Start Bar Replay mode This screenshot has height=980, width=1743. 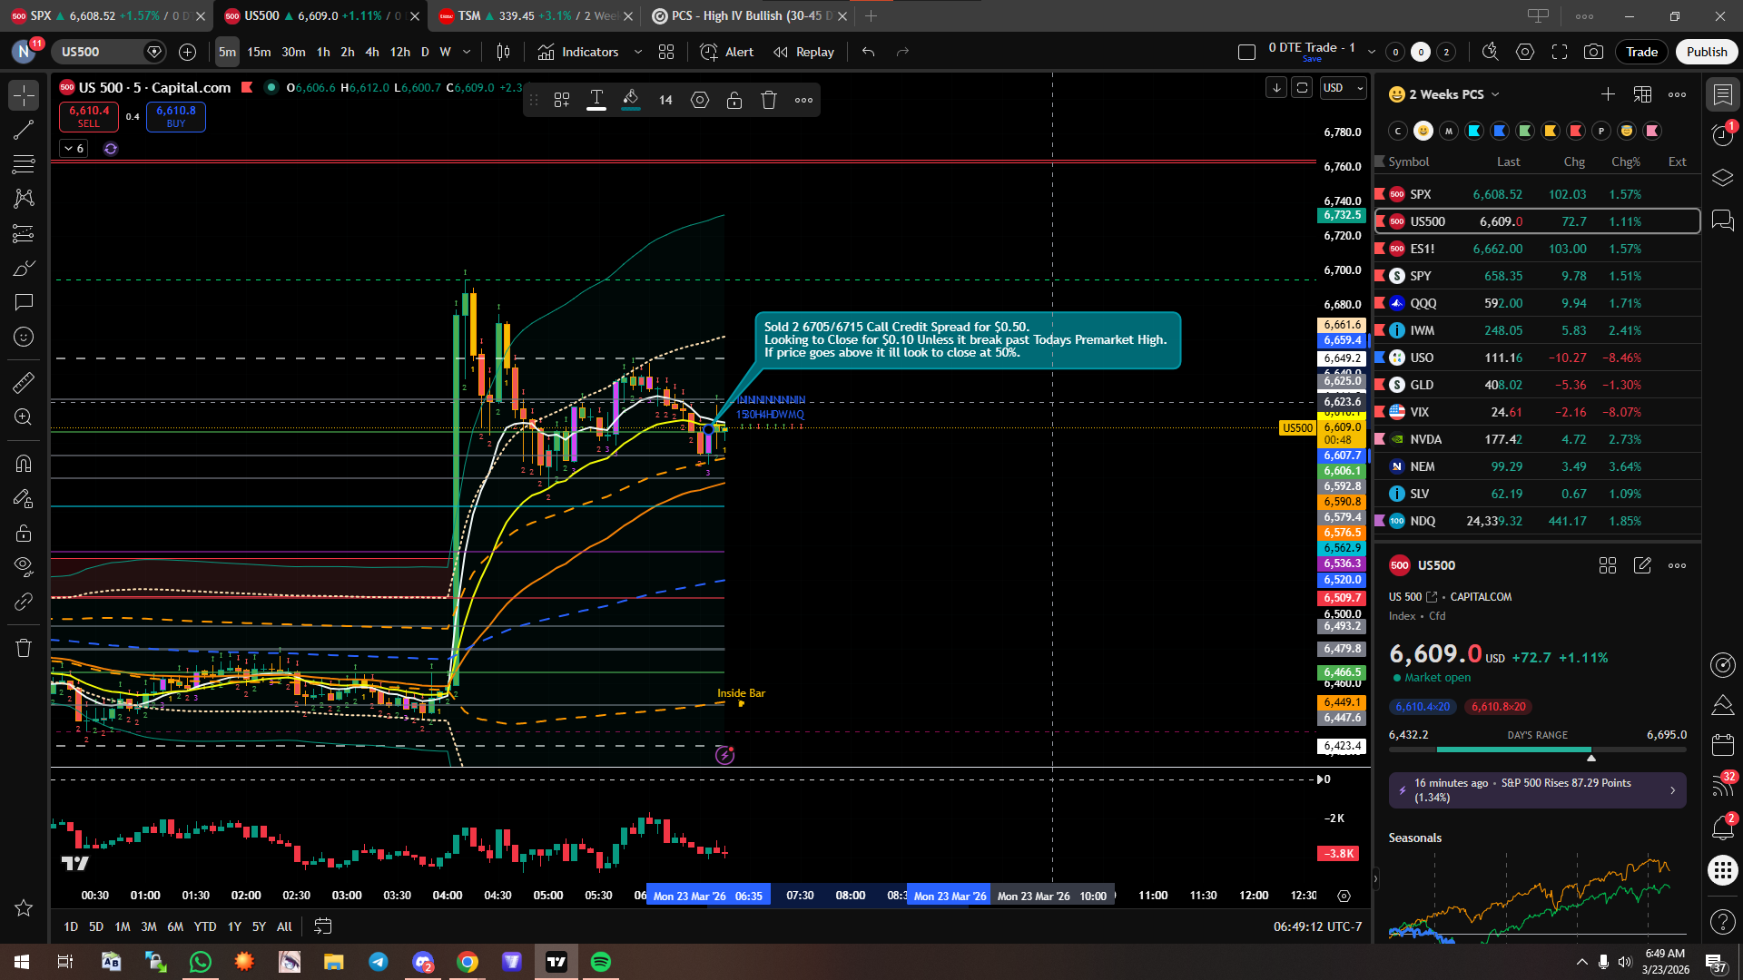pos(803,52)
